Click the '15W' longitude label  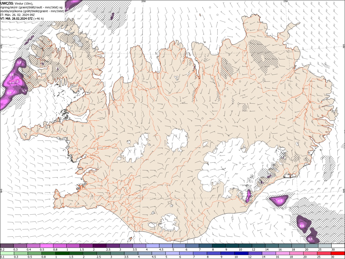tap(285, 1)
